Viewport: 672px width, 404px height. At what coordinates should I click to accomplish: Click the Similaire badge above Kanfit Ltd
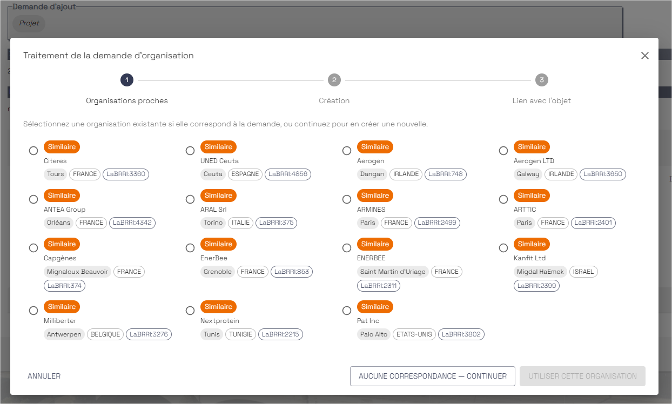(532, 244)
